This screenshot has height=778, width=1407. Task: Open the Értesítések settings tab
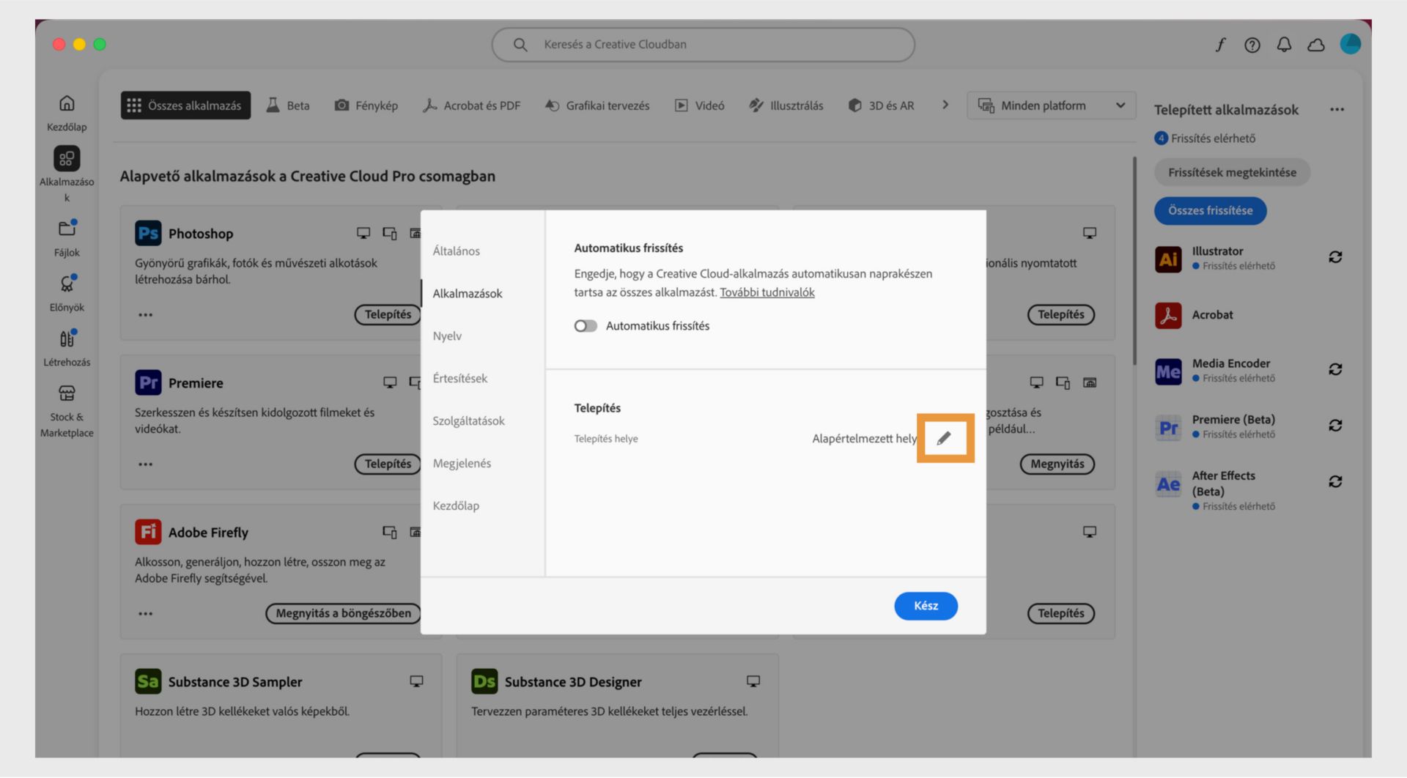tap(459, 378)
